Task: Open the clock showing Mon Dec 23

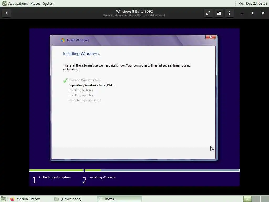Action: pyautogui.click(x=253, y=3)
